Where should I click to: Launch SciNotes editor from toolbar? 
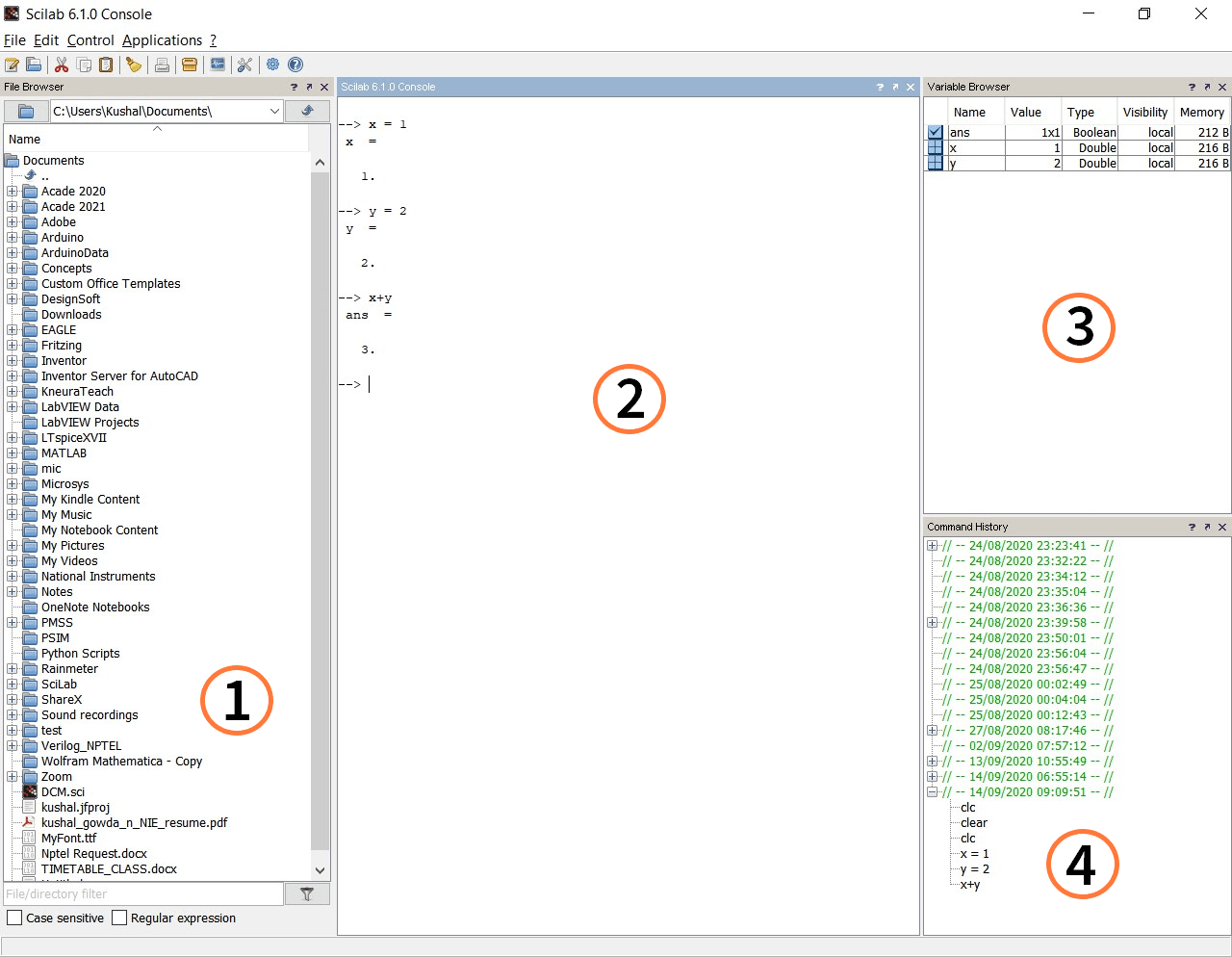coord(13,65)
